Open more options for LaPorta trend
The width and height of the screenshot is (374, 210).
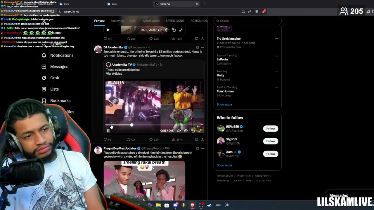pyautogui.click(x=276, y=56)
